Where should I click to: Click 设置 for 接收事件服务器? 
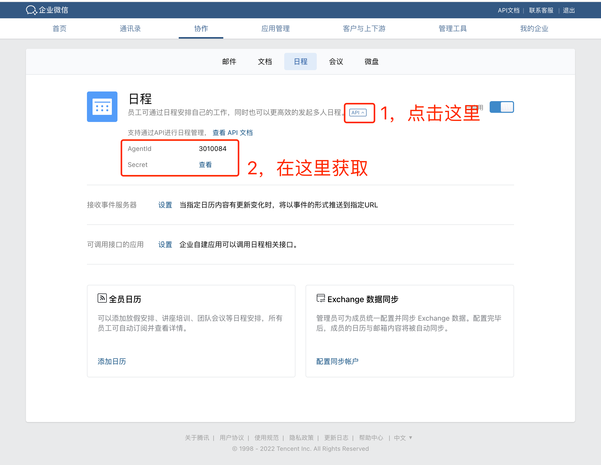pos(165,205)
